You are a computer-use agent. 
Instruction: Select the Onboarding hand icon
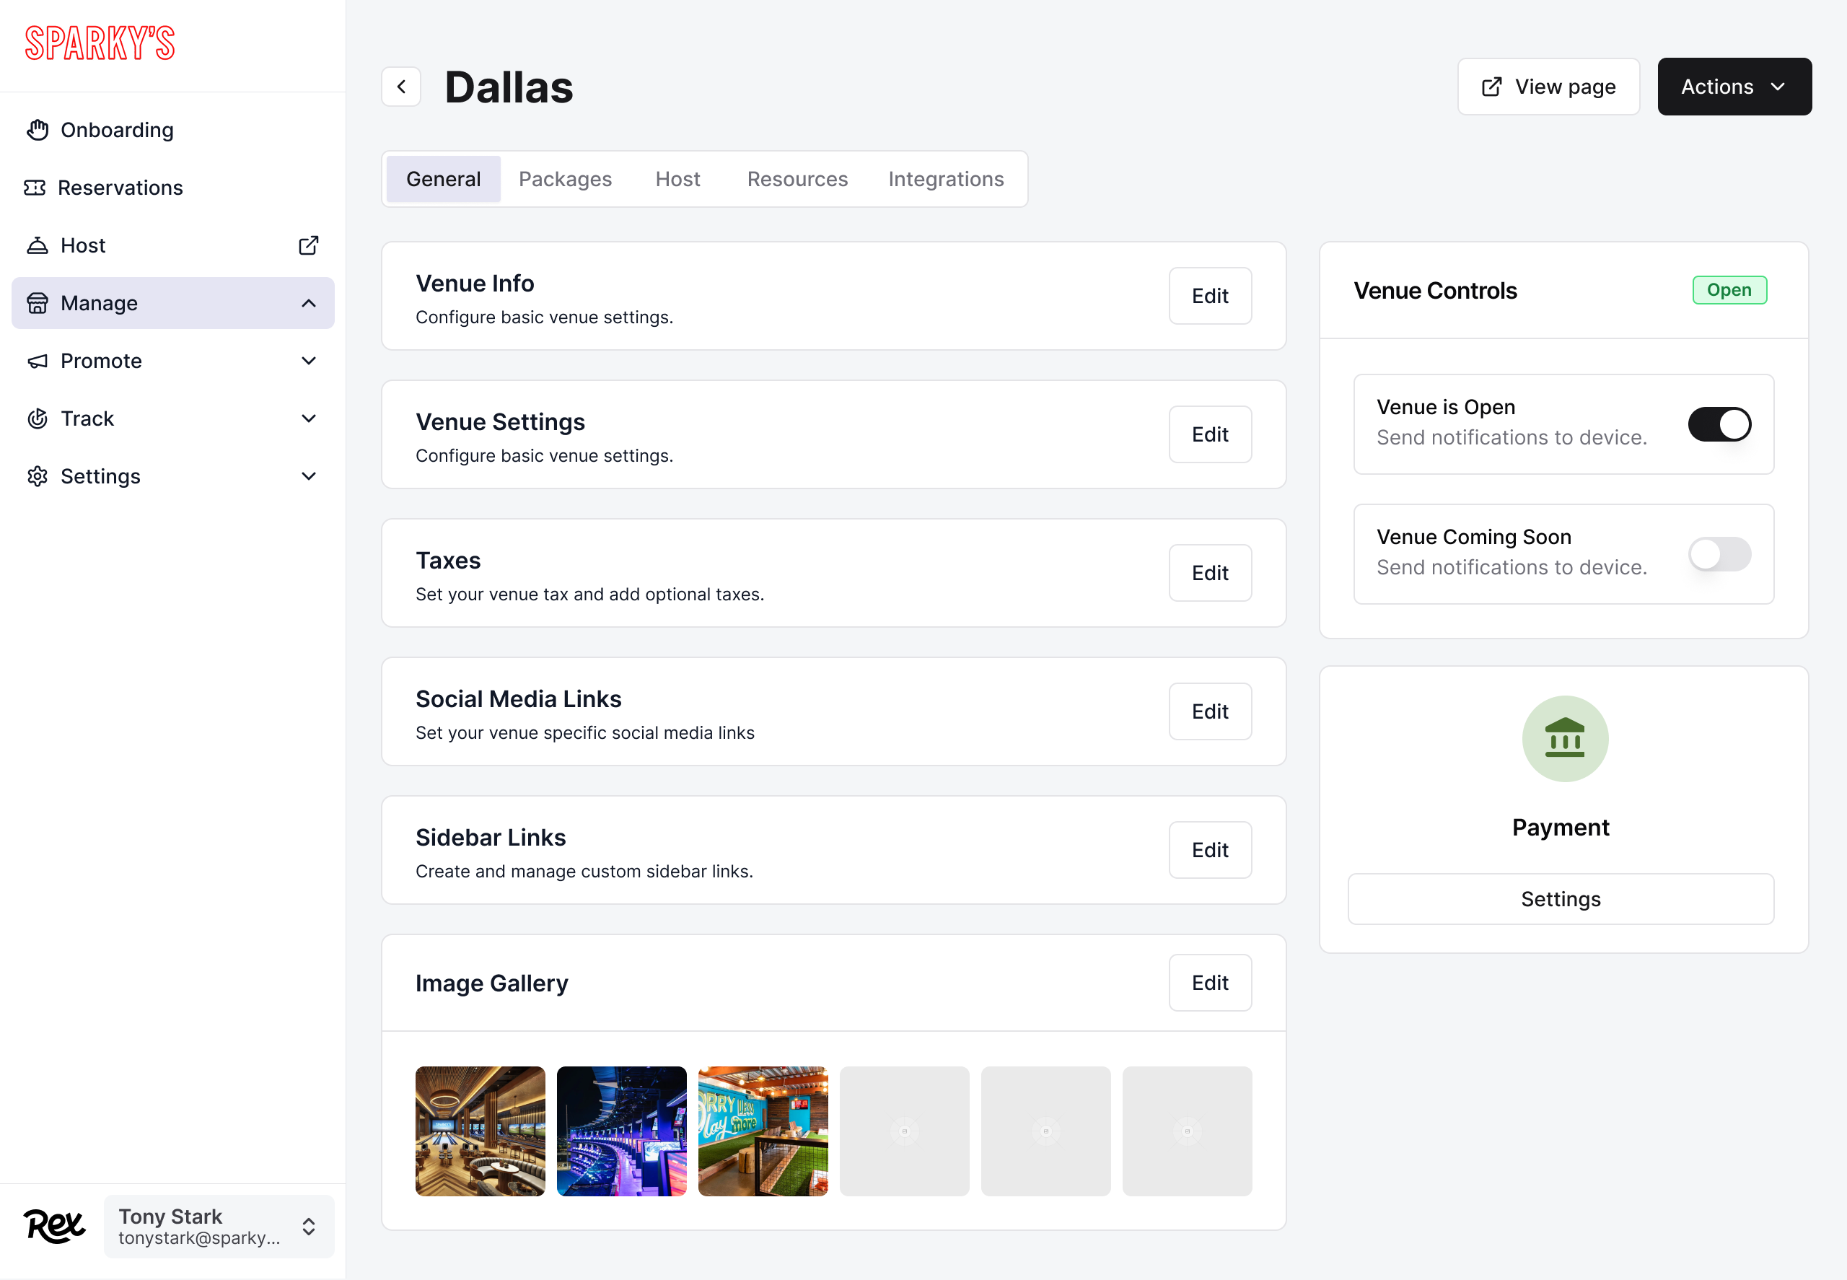tap(37, 129)
